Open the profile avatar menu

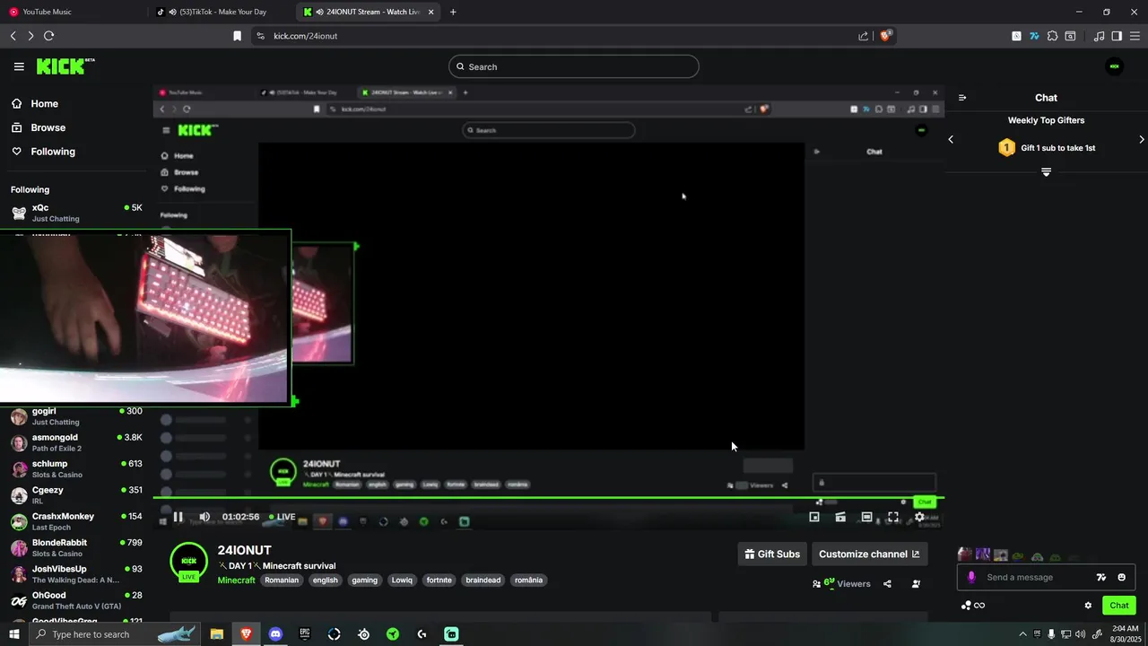pyautogui.click(x=1115, y=66)
